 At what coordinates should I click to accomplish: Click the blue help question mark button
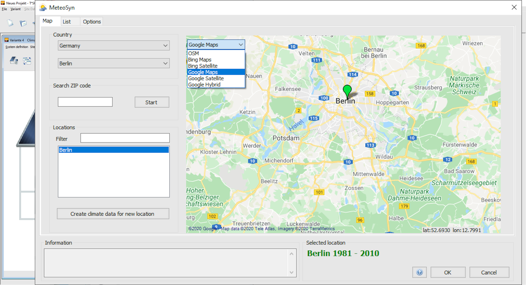419,272
